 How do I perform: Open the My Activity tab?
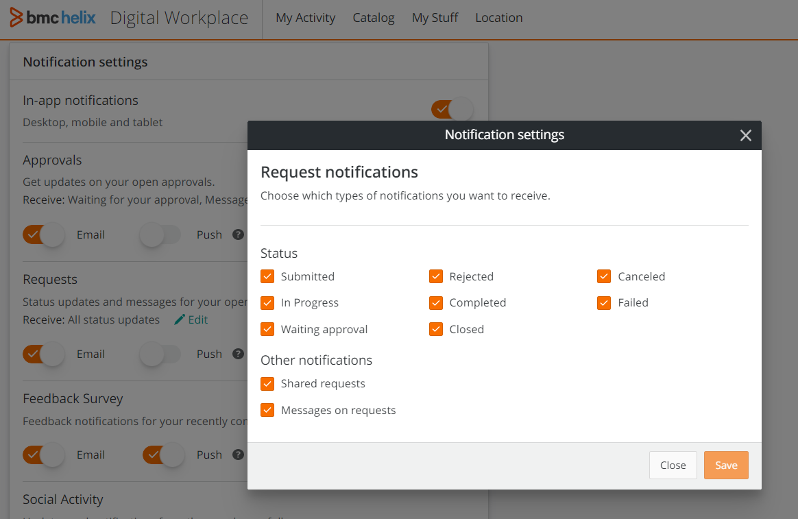click(305, 18)
